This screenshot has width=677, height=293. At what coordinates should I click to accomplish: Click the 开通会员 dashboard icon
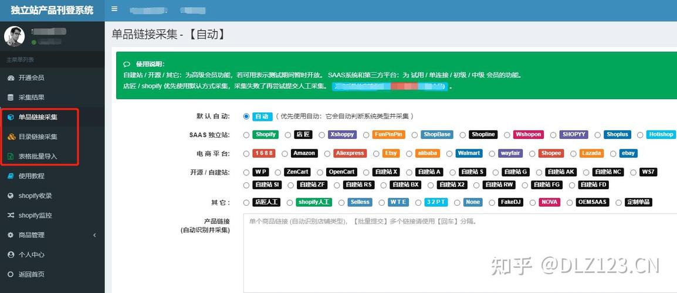pos(11,78)
